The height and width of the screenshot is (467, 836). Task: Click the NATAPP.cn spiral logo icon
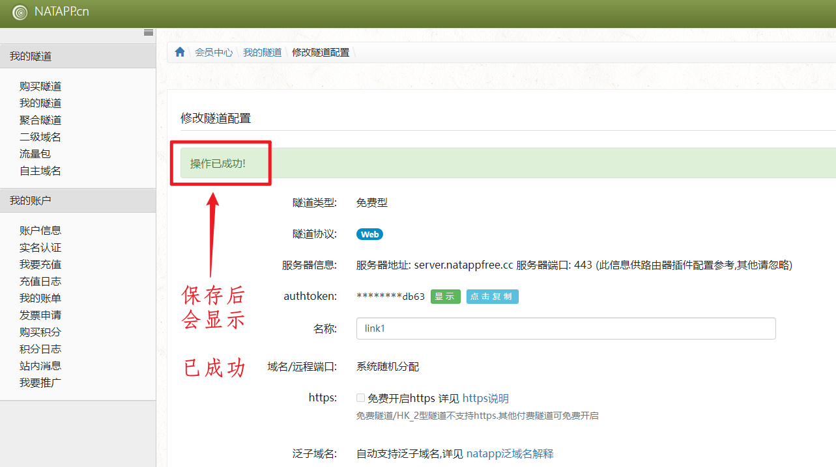[20, 12]
